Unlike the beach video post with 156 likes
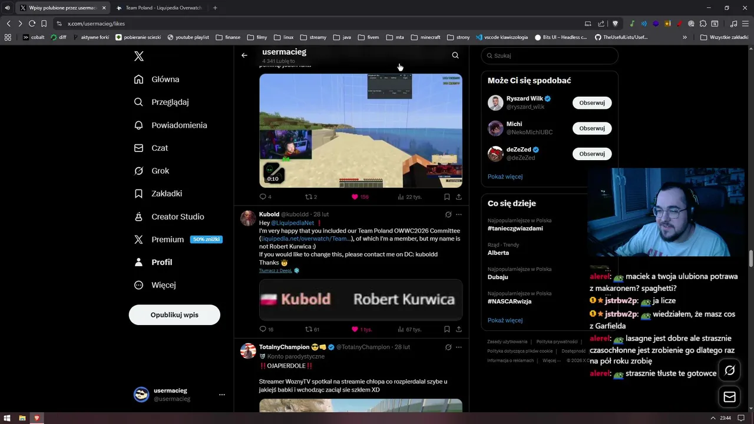 click(x=359, y=197)
